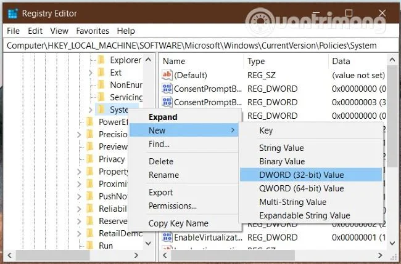
Task: Select the Explorer folder icon in the tree
Action: [x=101, y=60]
